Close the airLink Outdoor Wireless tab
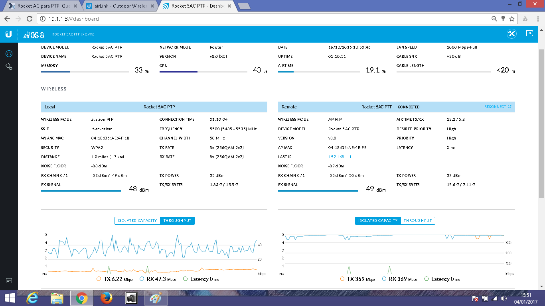 153,6
